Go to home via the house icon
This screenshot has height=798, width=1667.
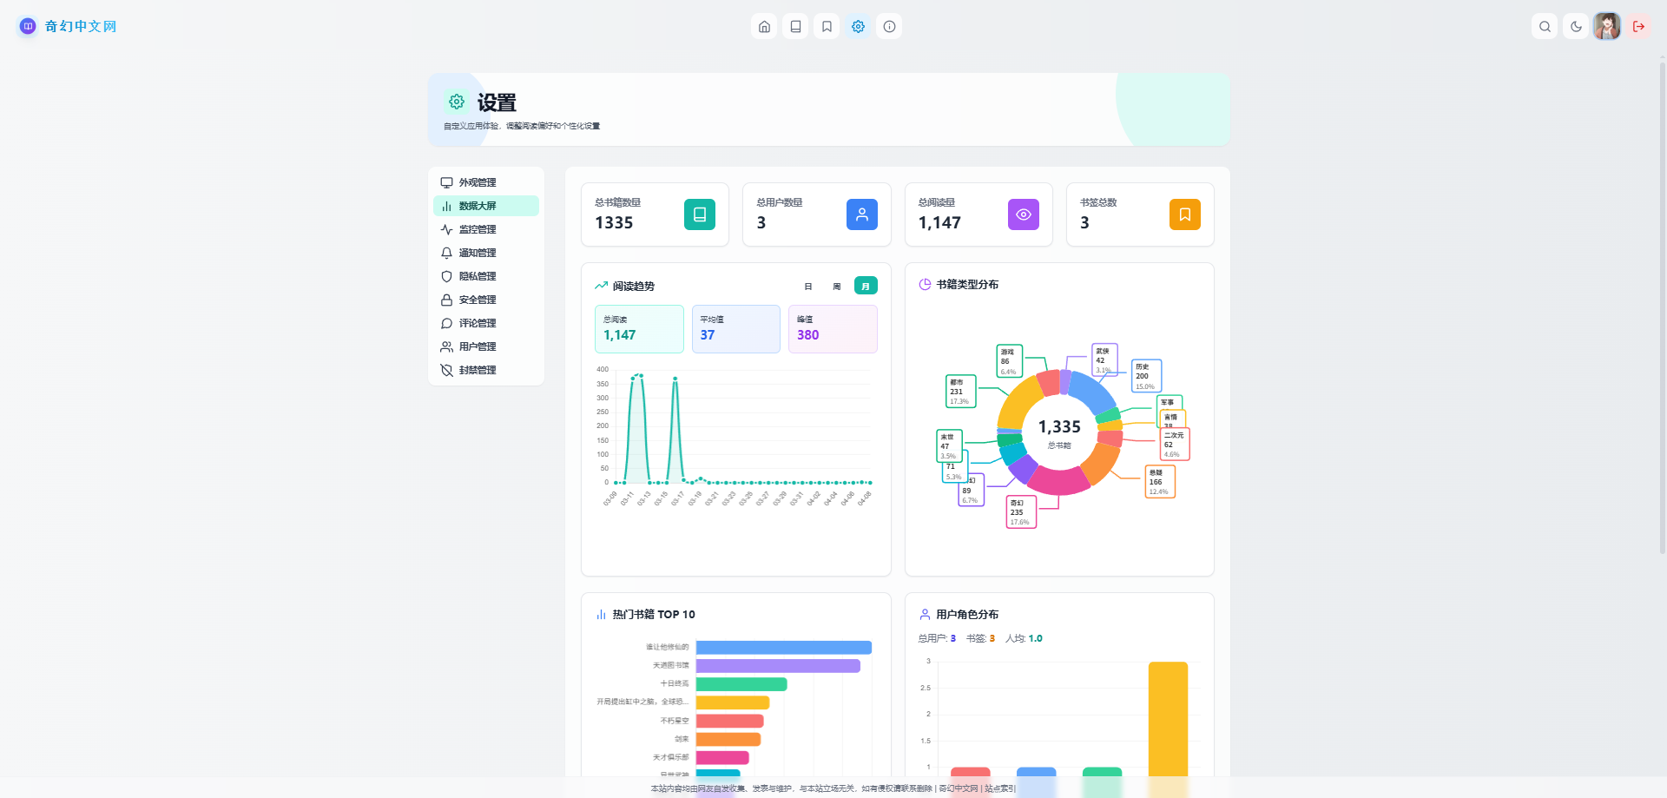tap(764, 27)
